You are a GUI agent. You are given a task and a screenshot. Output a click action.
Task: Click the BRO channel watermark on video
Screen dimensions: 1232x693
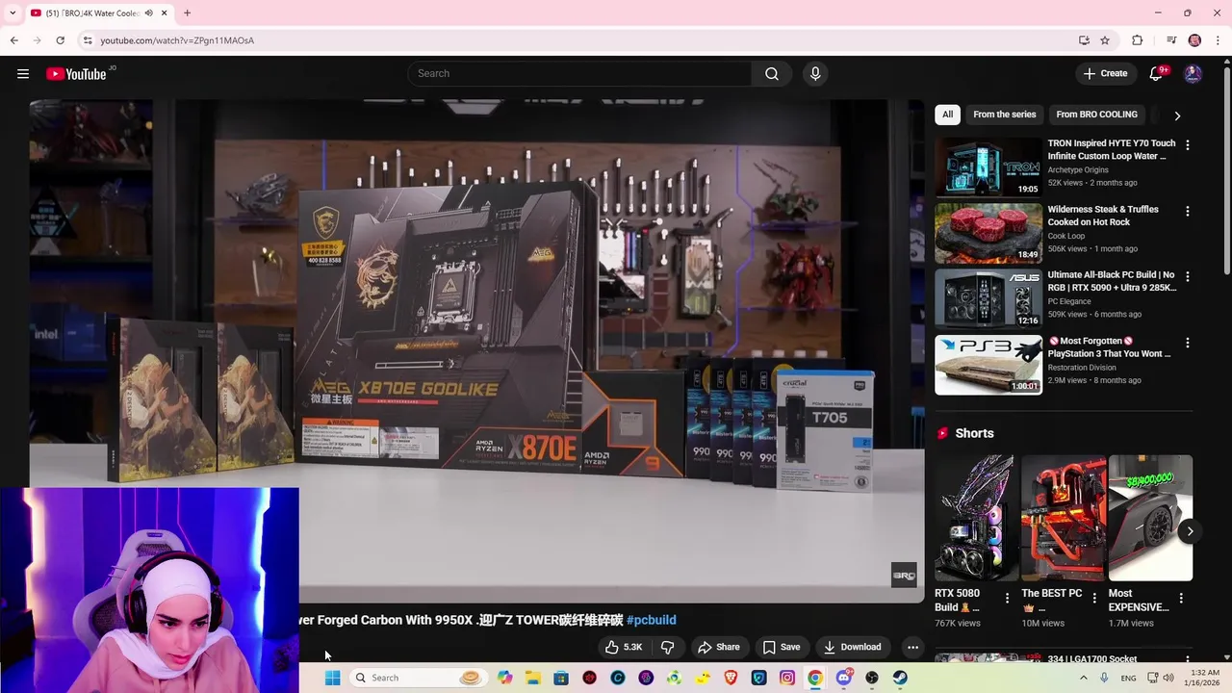pyautogui.click(x=904, y=576)
